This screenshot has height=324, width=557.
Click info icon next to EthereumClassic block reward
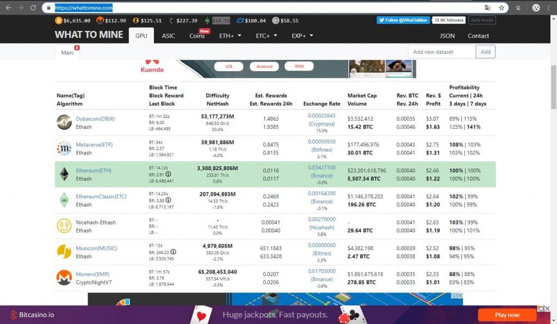[x=169, y=200]
